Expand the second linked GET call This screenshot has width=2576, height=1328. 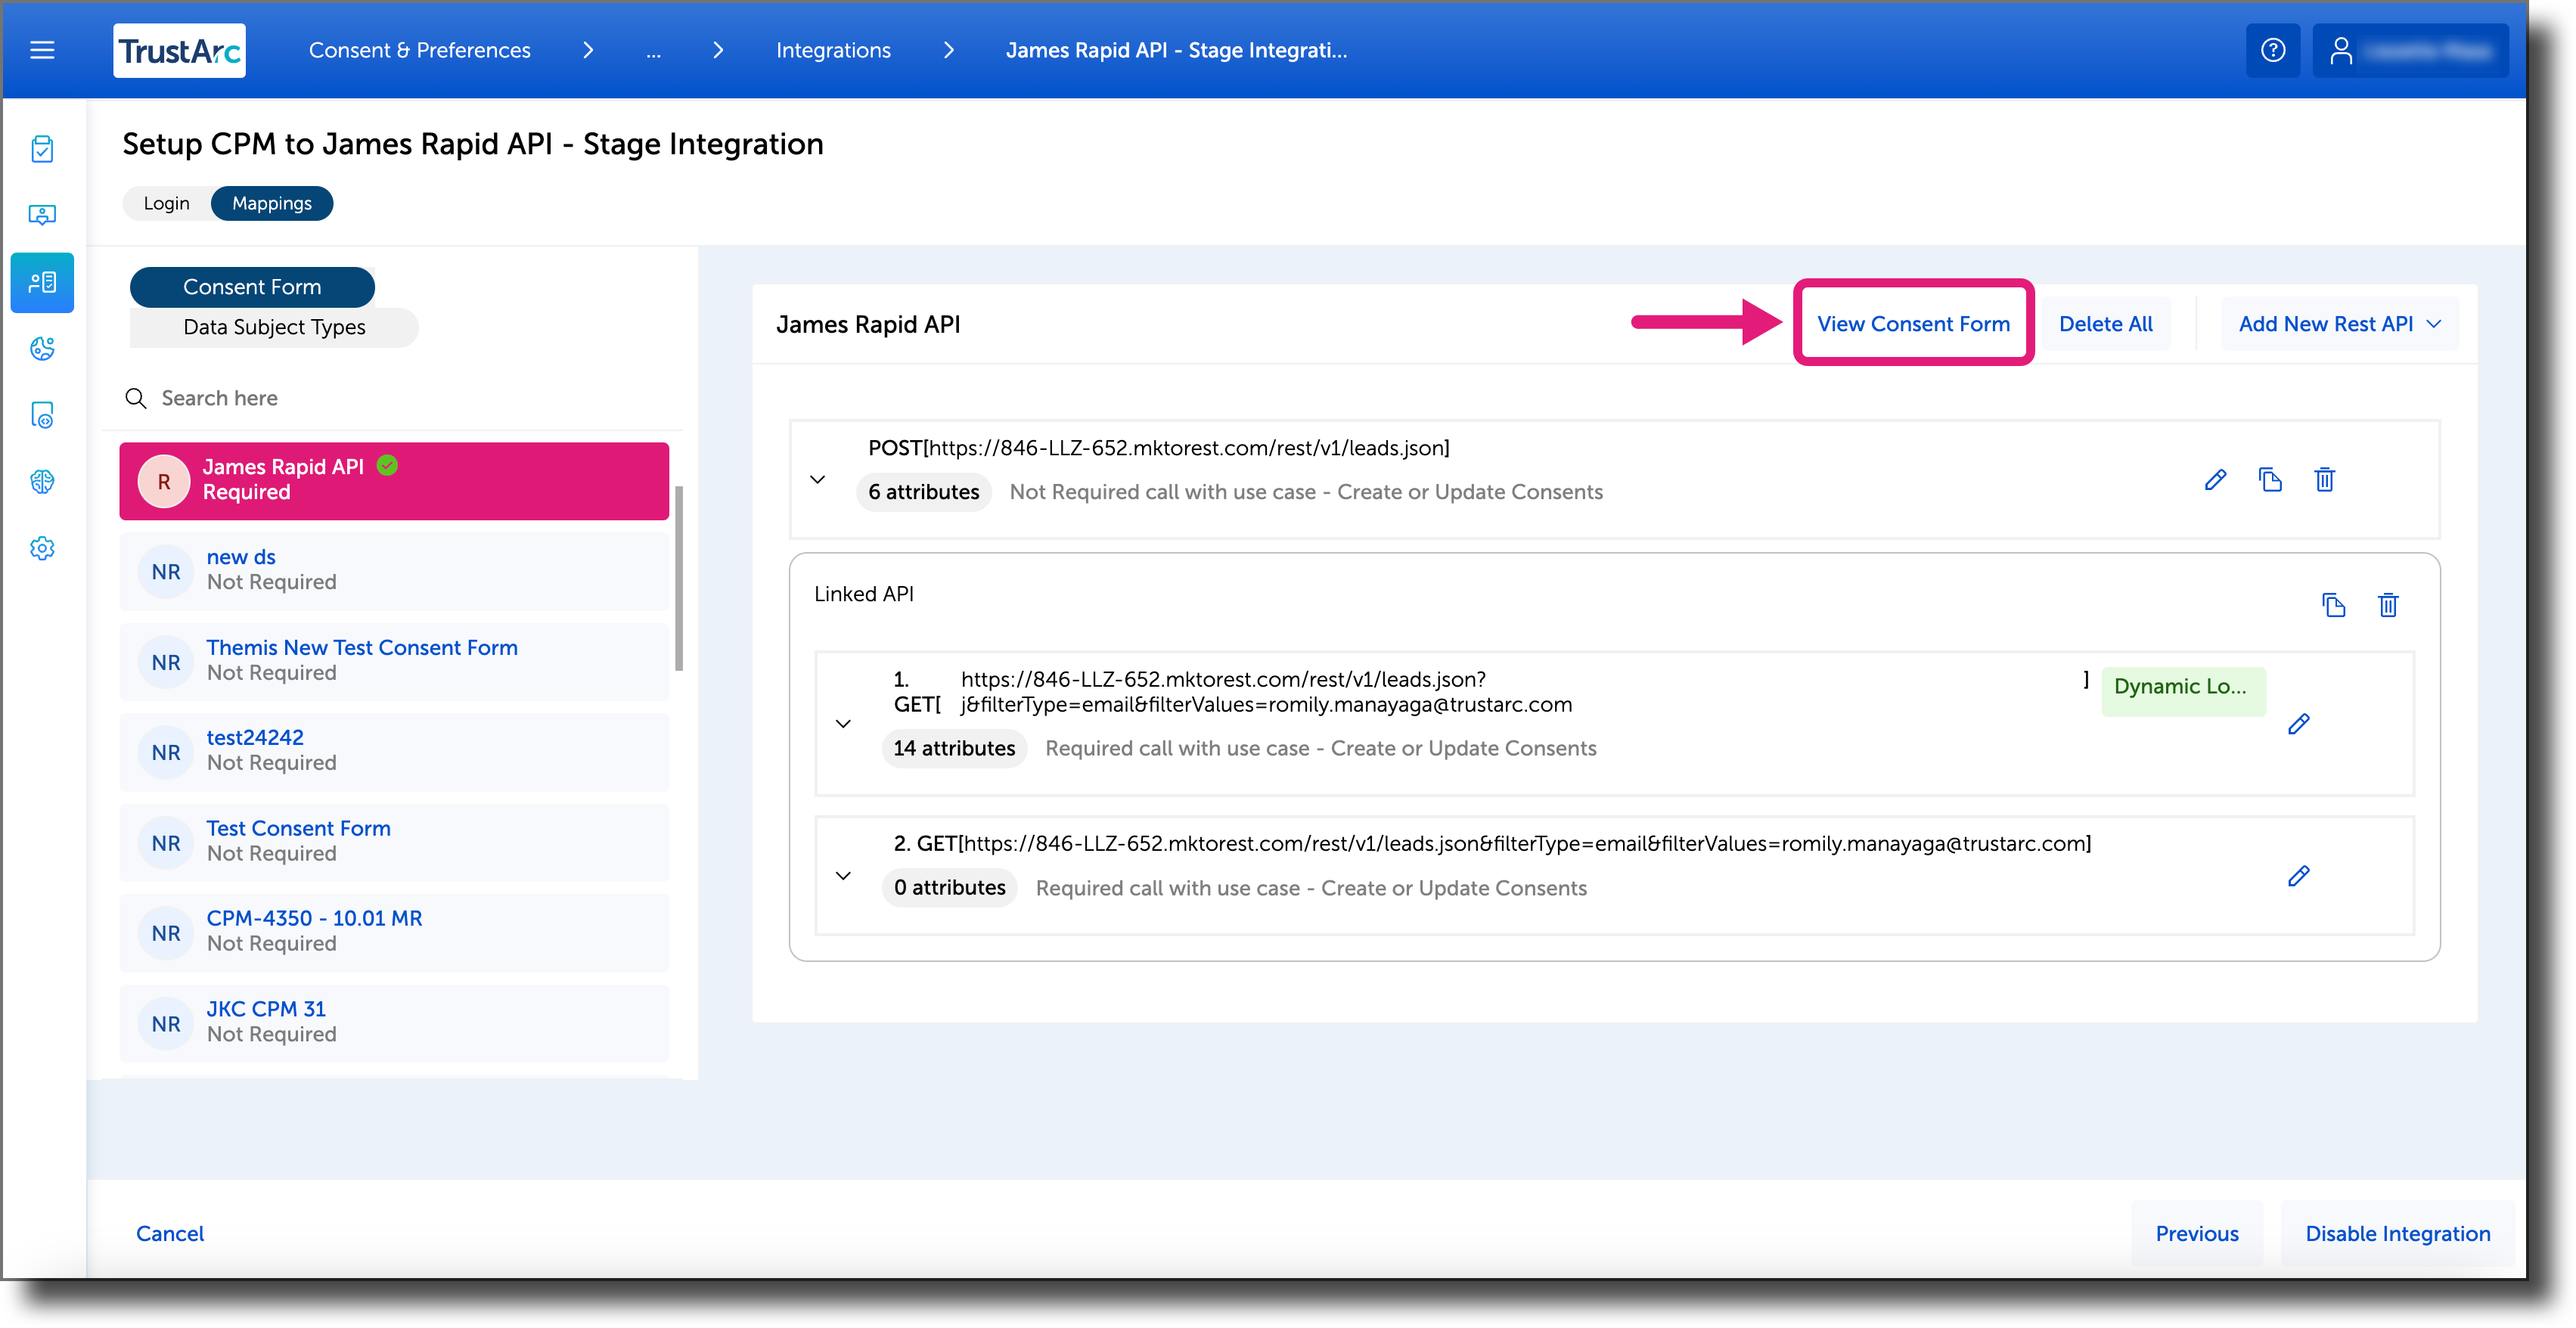point(843,876)
